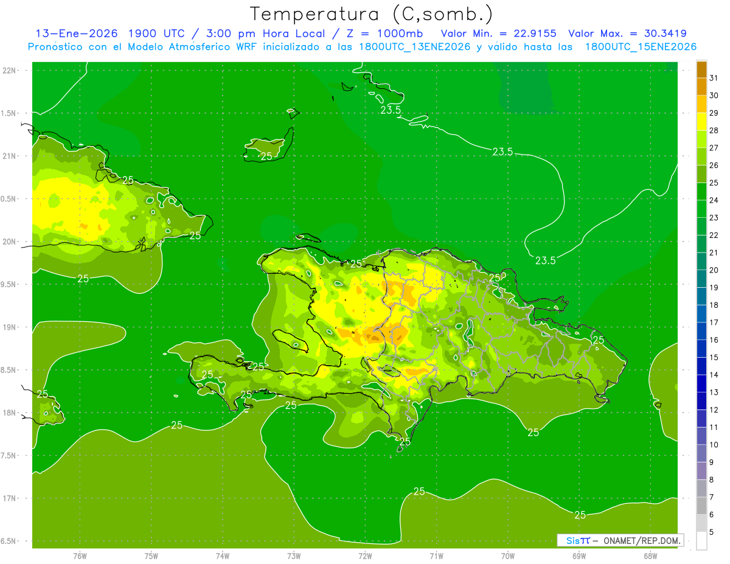The width and height of the screenshot is (730, 564).
Task: Click the '75W' longitude axis label
Action: 151,555
